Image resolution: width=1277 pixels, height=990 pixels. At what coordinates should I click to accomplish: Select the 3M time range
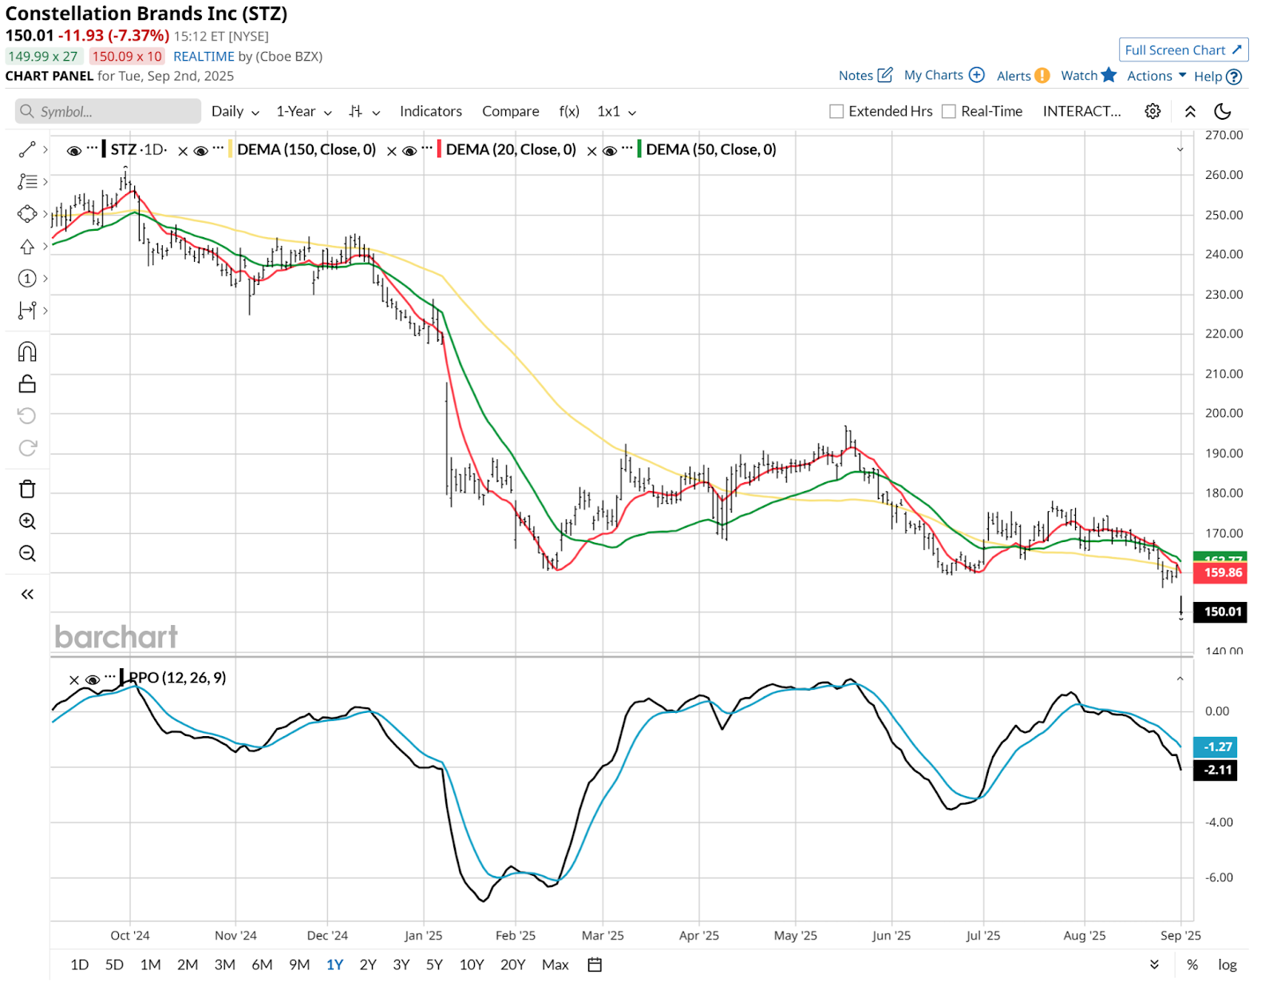(x=225, y=964)
